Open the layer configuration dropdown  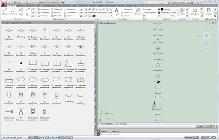98,12
